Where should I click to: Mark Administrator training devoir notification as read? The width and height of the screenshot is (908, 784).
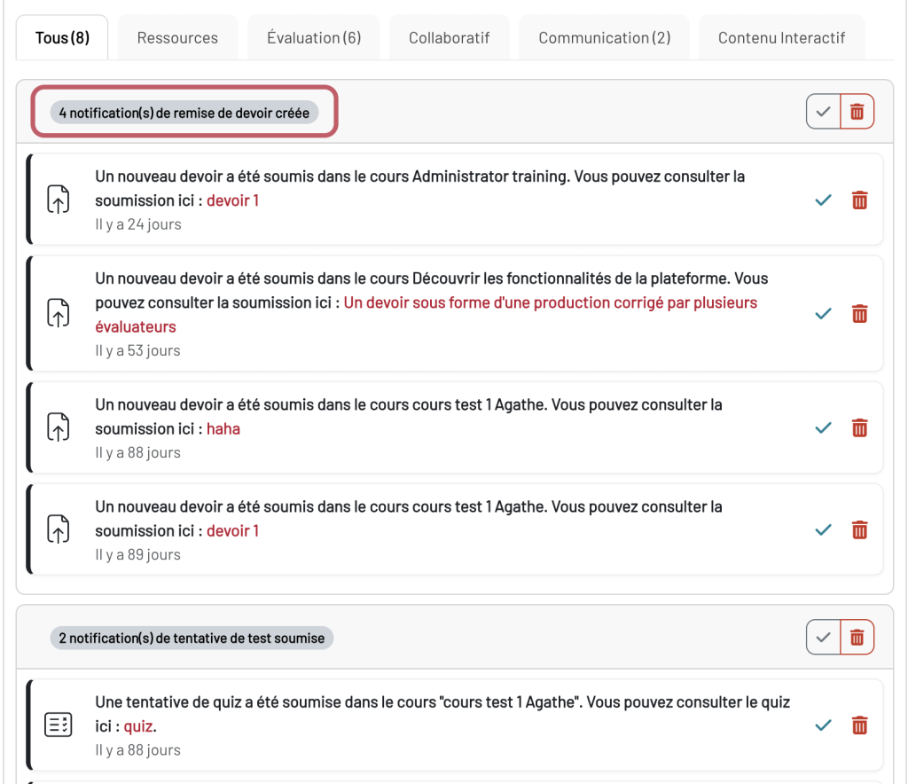point(823,200)
